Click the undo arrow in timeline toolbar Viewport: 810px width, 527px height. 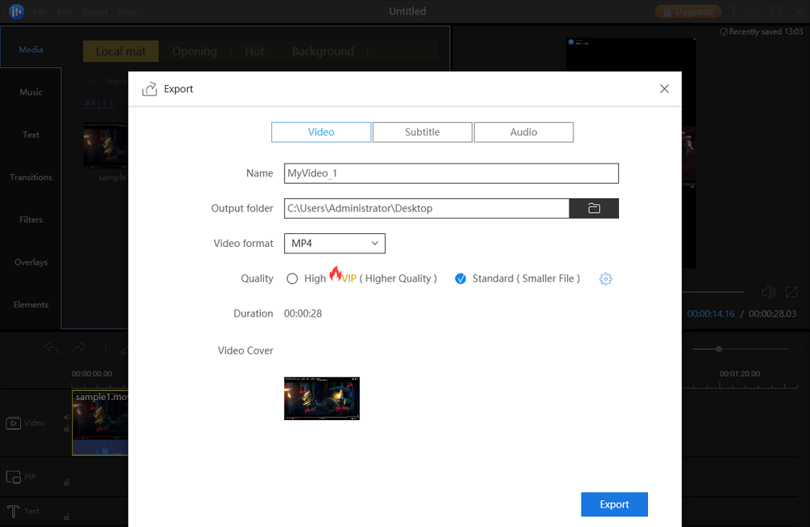(x=52, y=348)
